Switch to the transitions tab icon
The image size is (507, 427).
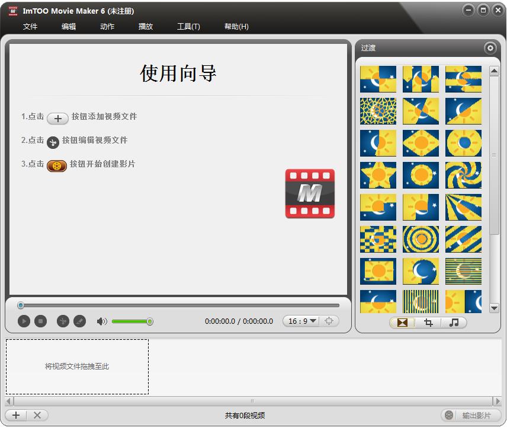(x=402, y=323)
